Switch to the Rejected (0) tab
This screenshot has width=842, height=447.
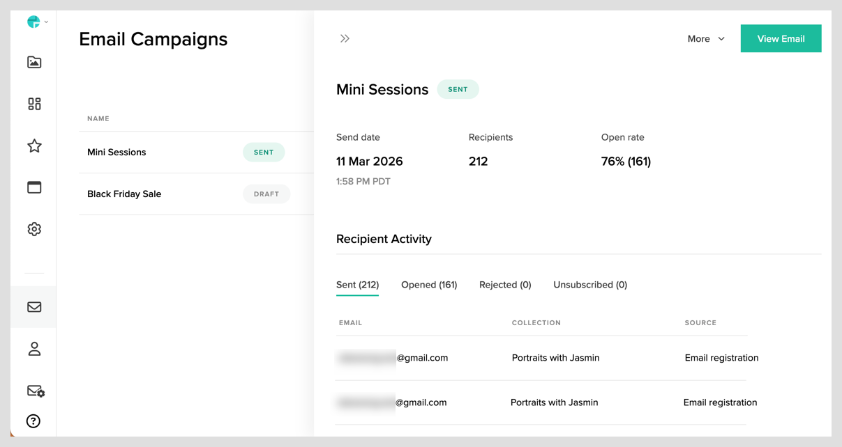point(505,285)
